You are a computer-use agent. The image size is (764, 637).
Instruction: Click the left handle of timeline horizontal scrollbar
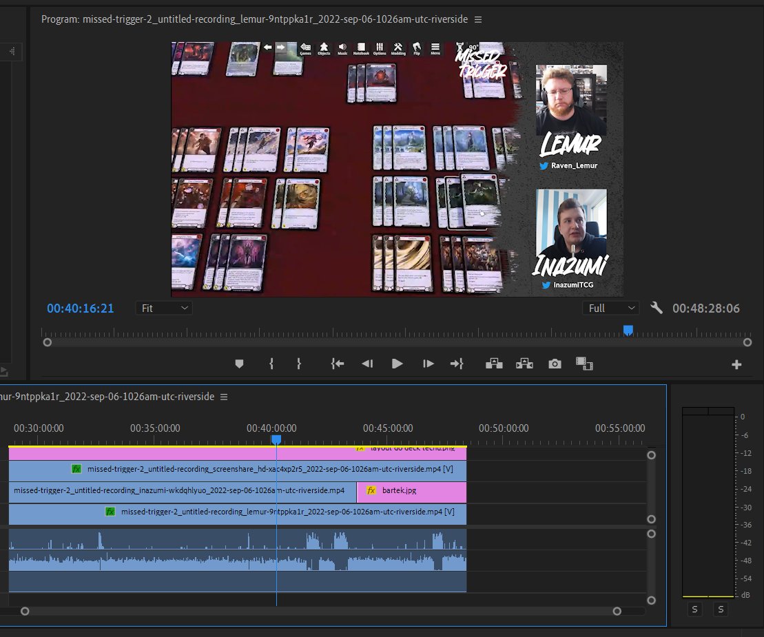pos(25,612)
